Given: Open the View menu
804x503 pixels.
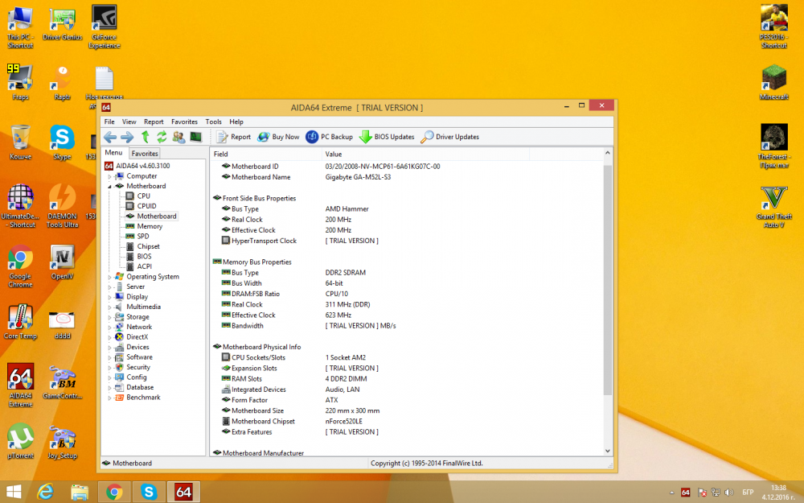Looking at the screenshot, I should [x=129, y=122].
